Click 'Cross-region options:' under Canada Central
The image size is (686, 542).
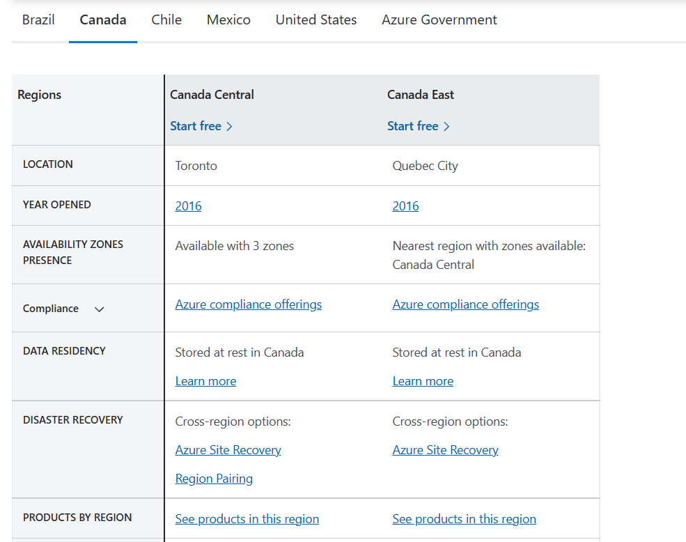pyautogui.click(x=233, y=421)
